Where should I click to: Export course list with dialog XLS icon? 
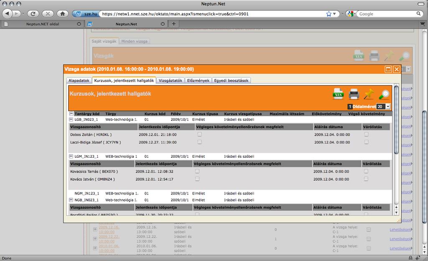338,94
